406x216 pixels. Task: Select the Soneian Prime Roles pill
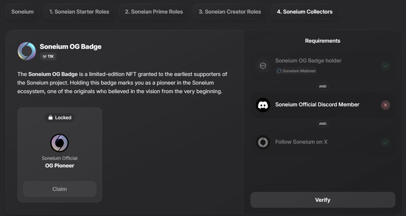(x=153, y=11)
